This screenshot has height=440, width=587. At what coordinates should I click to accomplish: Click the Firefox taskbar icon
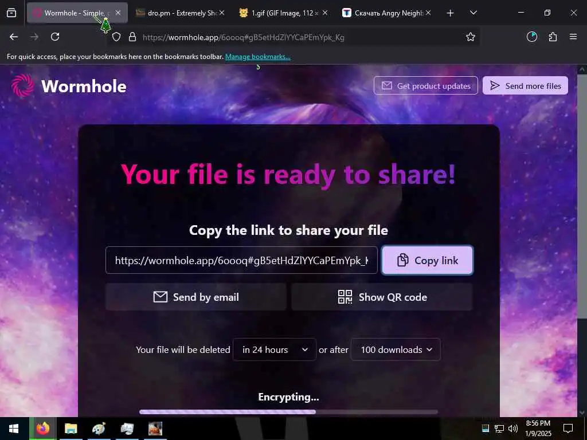click(43, 429)
